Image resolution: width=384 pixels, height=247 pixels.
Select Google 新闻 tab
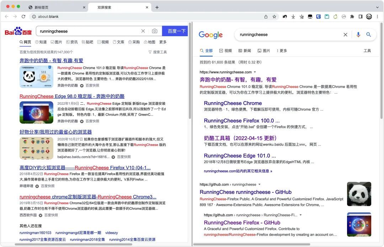pos(245,51)
